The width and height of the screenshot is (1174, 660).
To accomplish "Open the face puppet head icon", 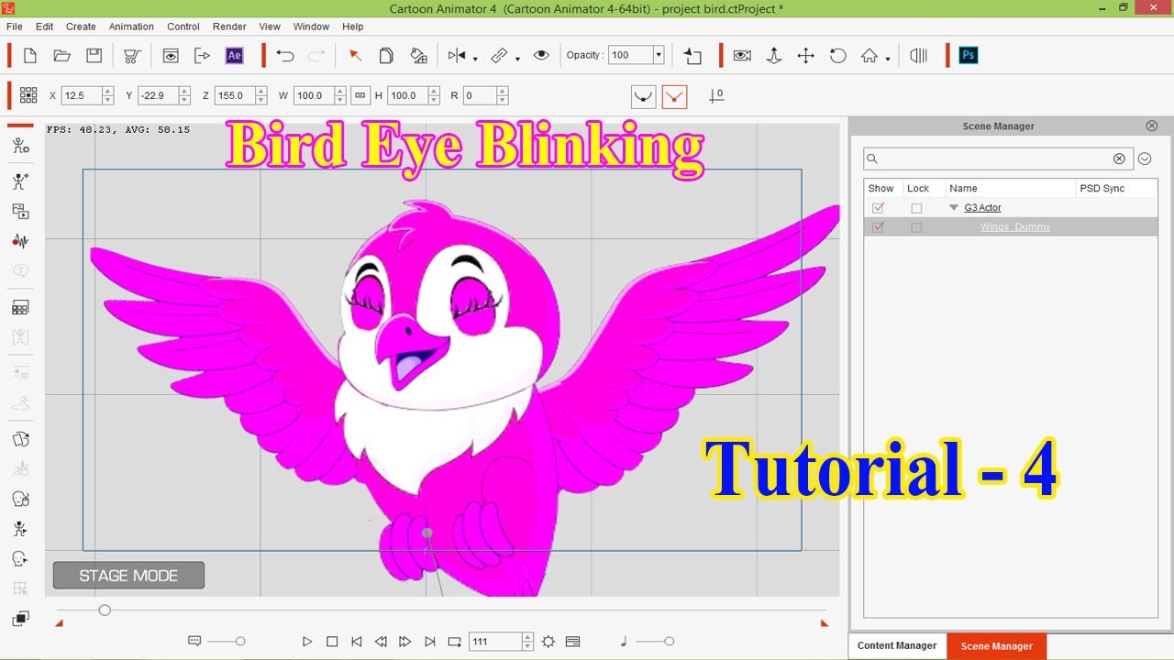I will [x=20, y=499].
